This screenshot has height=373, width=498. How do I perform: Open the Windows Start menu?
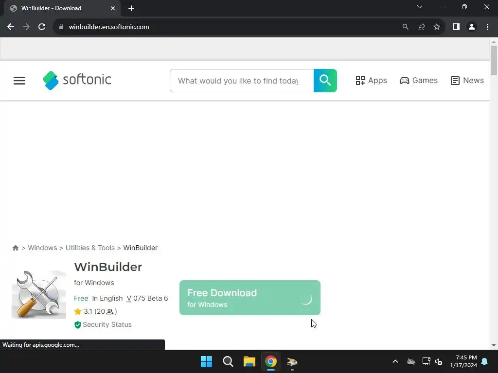pos(206,361)
